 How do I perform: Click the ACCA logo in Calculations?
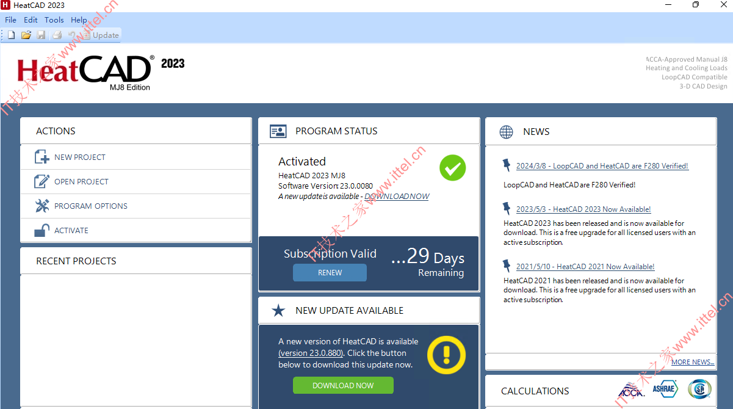[631, 389]
